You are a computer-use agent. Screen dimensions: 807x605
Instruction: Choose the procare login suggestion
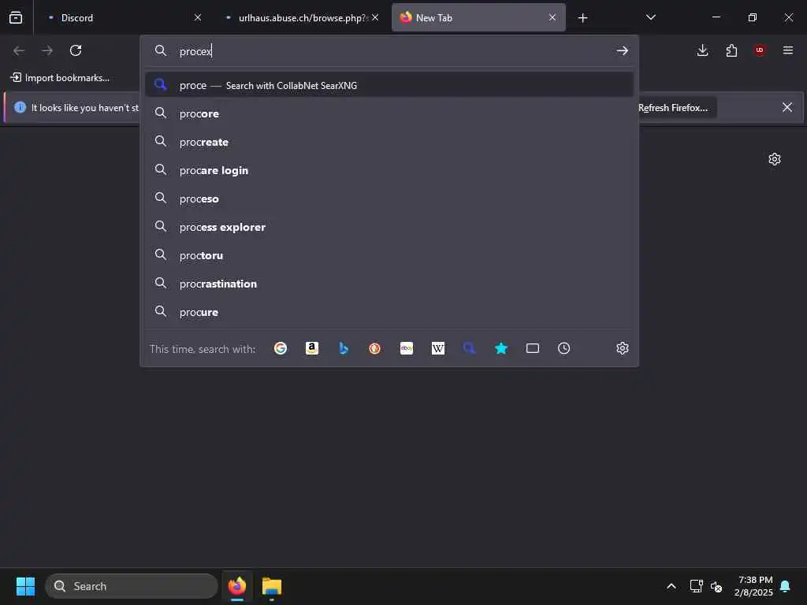[x=389, y=170]
